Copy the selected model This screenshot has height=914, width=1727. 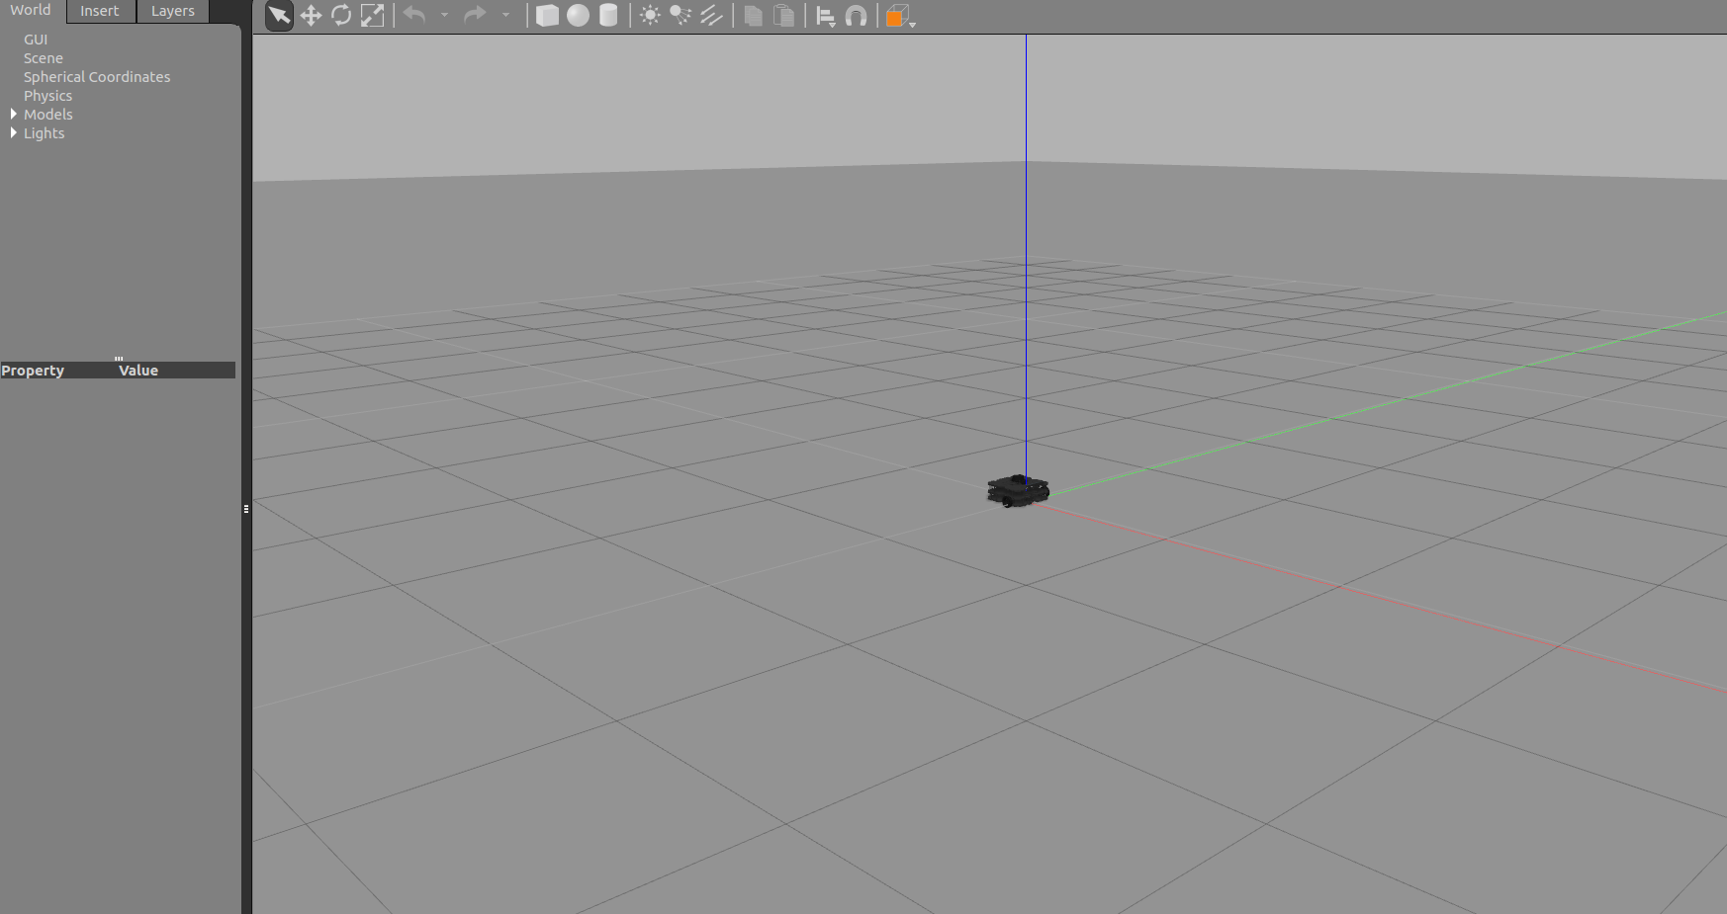tap(753, 16)
